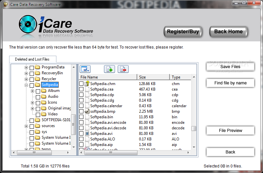Screen dimensions: 263x173
Task: Expand the ProgramData tree node
Action: coord(26,67)
